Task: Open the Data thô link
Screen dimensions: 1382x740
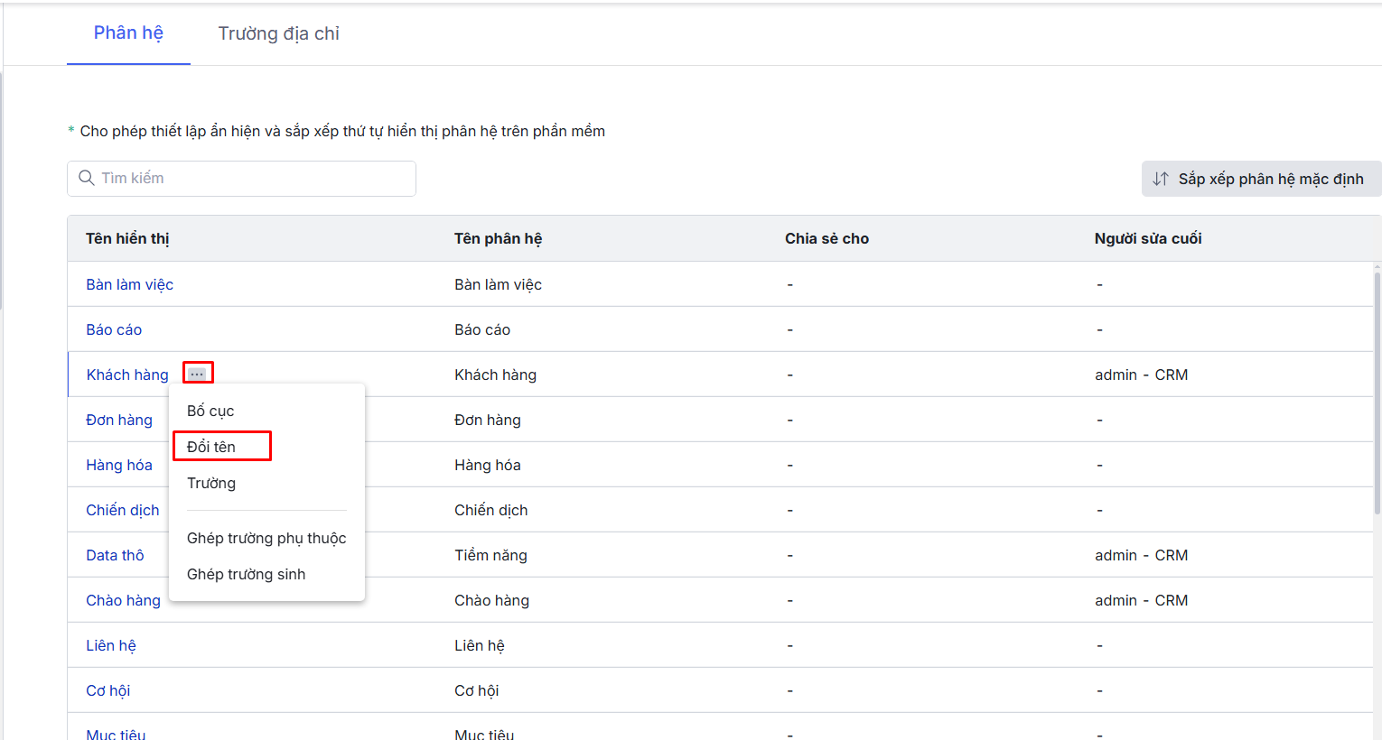Action: pos(115,555)
